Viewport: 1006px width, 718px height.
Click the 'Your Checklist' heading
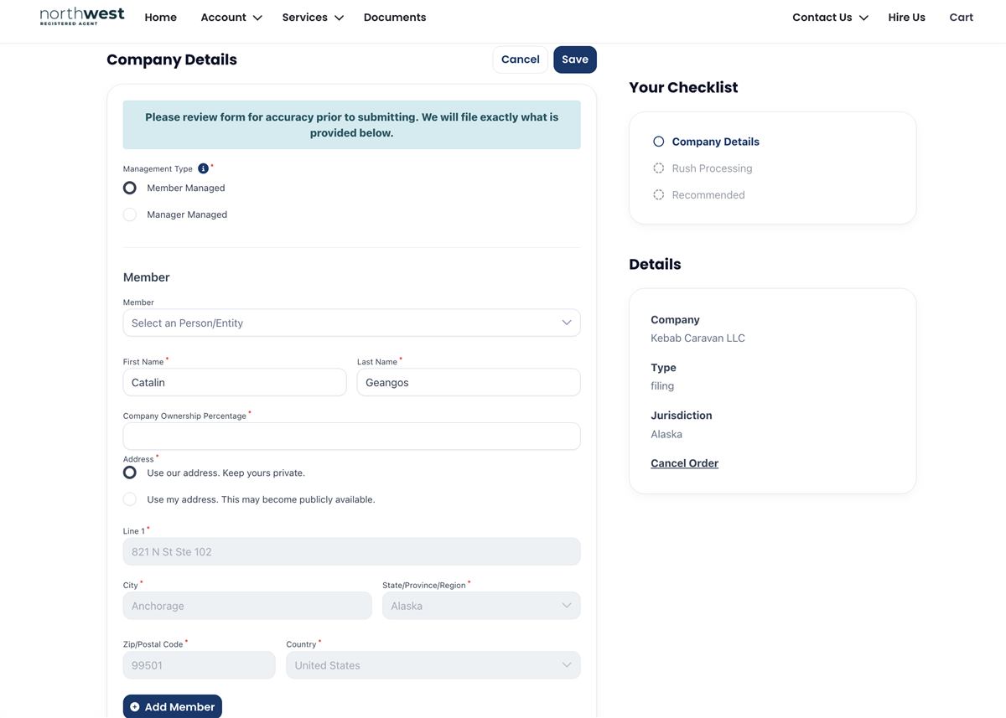683,87
